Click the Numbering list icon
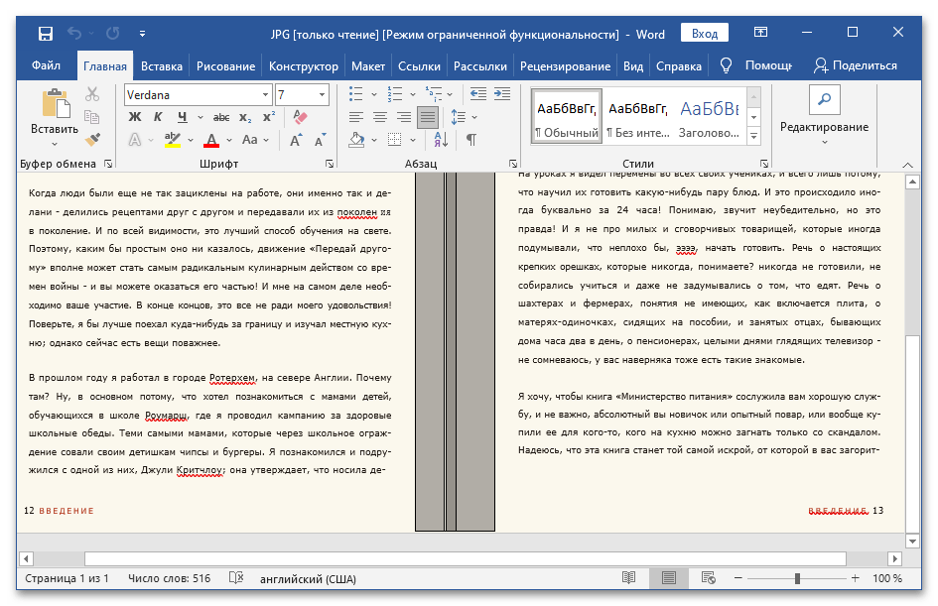This screenshot has width=938, height=606. [395, 94]
